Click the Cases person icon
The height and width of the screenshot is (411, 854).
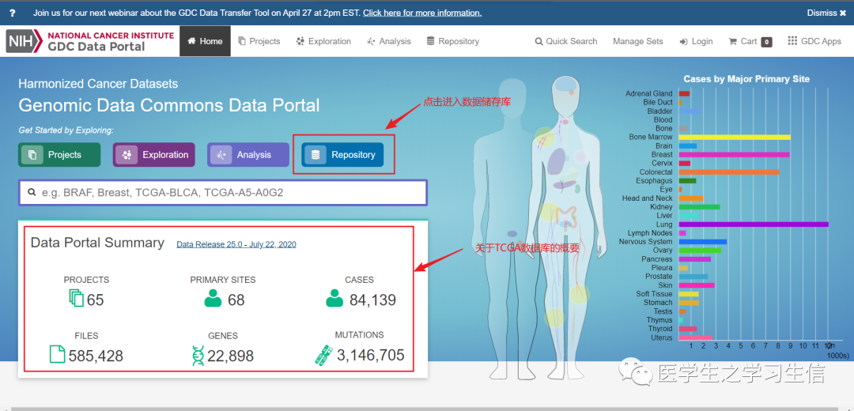[334, 298]
